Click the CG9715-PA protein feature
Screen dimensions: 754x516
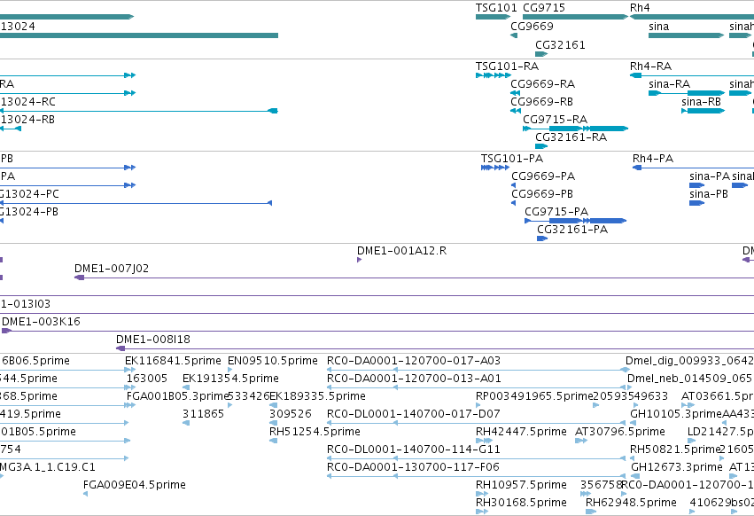click(576, 221)
